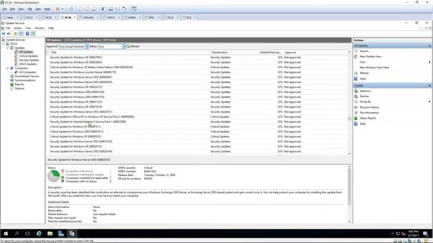Open Server Manager from the taskbar
433x243 pixels.
(x=61, y=234)
